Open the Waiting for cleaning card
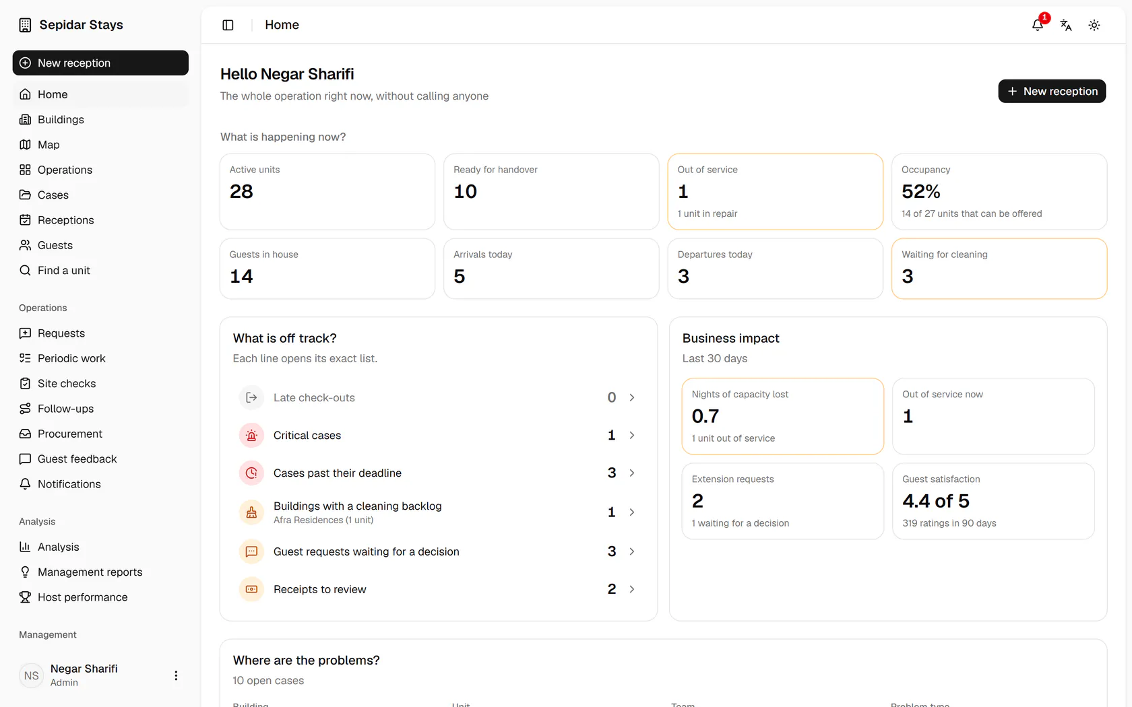Viewport: 1132px width, 707px height. [x=999, y=269]
